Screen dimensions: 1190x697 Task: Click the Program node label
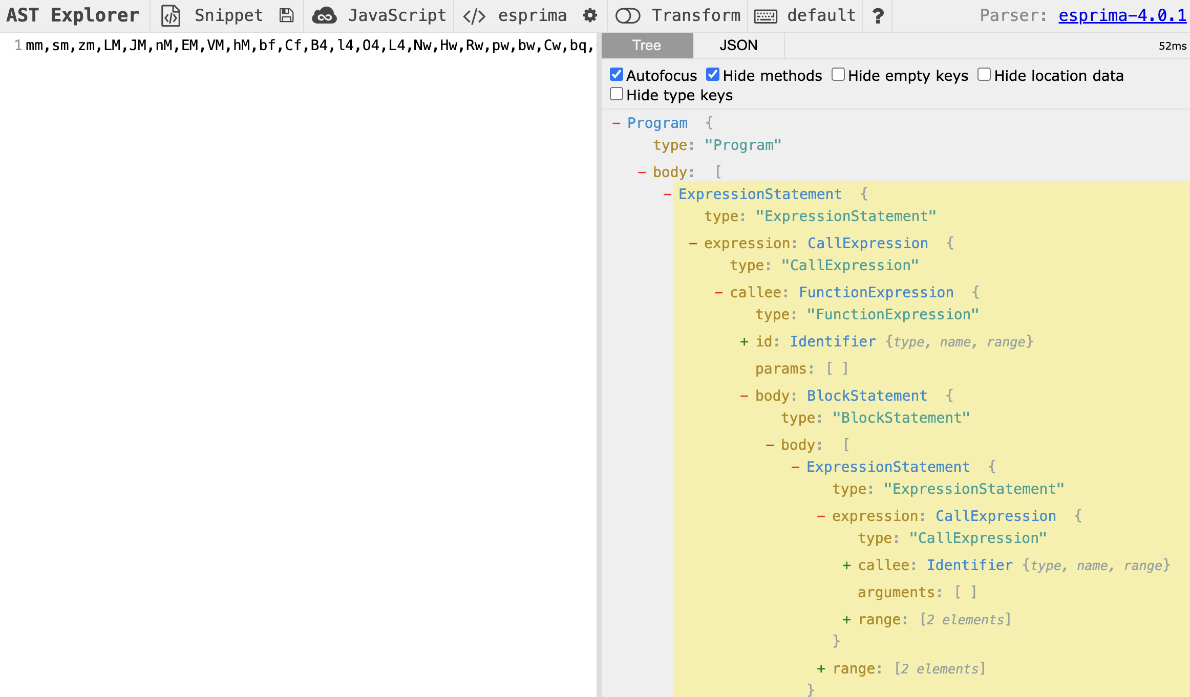point(657,123)
